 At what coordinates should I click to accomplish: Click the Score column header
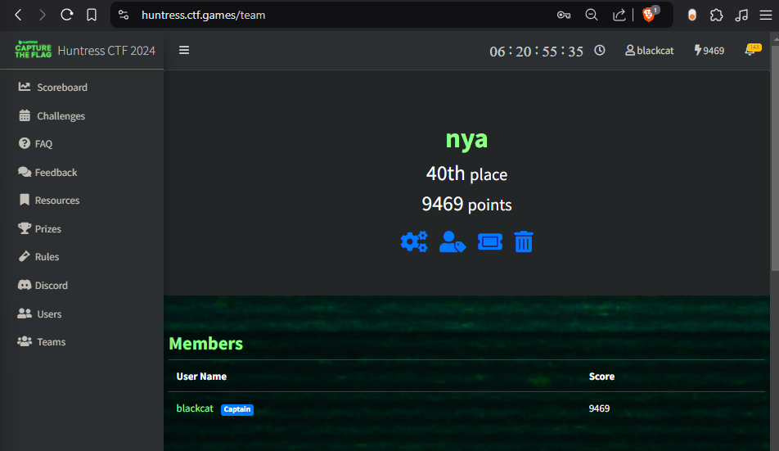(x=601, y=377)
